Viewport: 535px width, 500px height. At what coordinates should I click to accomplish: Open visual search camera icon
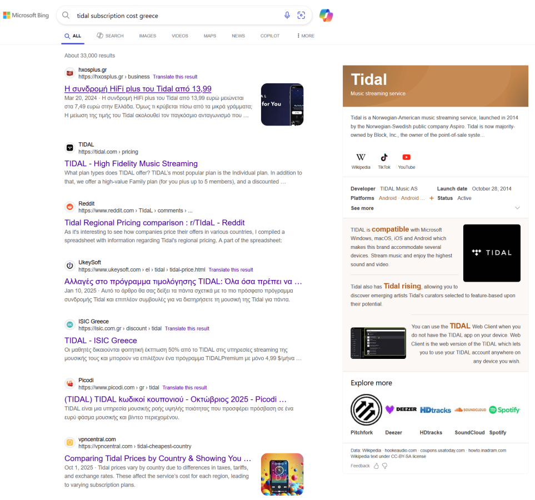coord(301,16)
